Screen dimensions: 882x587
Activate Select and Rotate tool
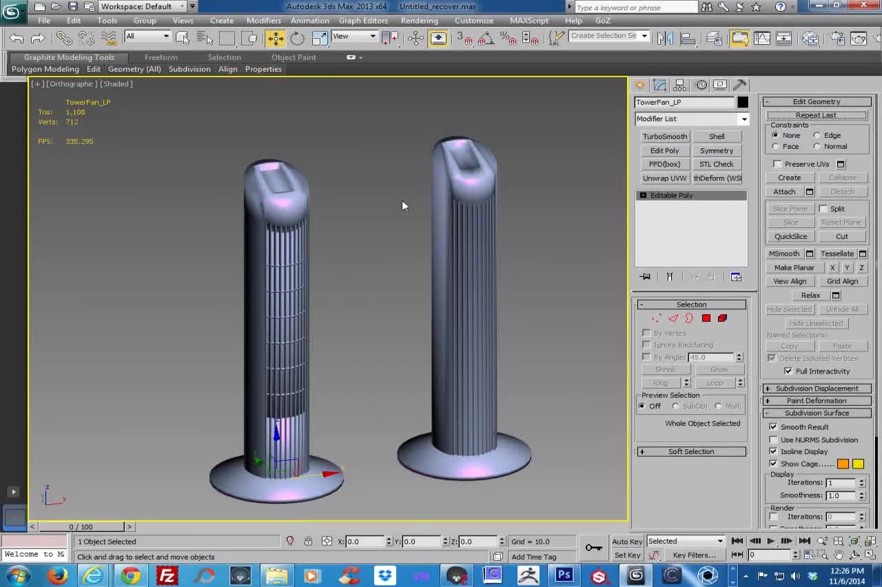click(x=297, y=39)
